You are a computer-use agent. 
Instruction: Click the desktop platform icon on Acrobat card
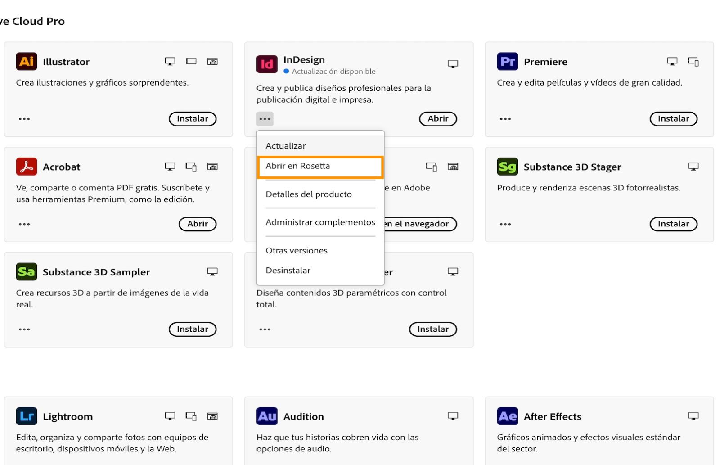[x=170, y=167]
